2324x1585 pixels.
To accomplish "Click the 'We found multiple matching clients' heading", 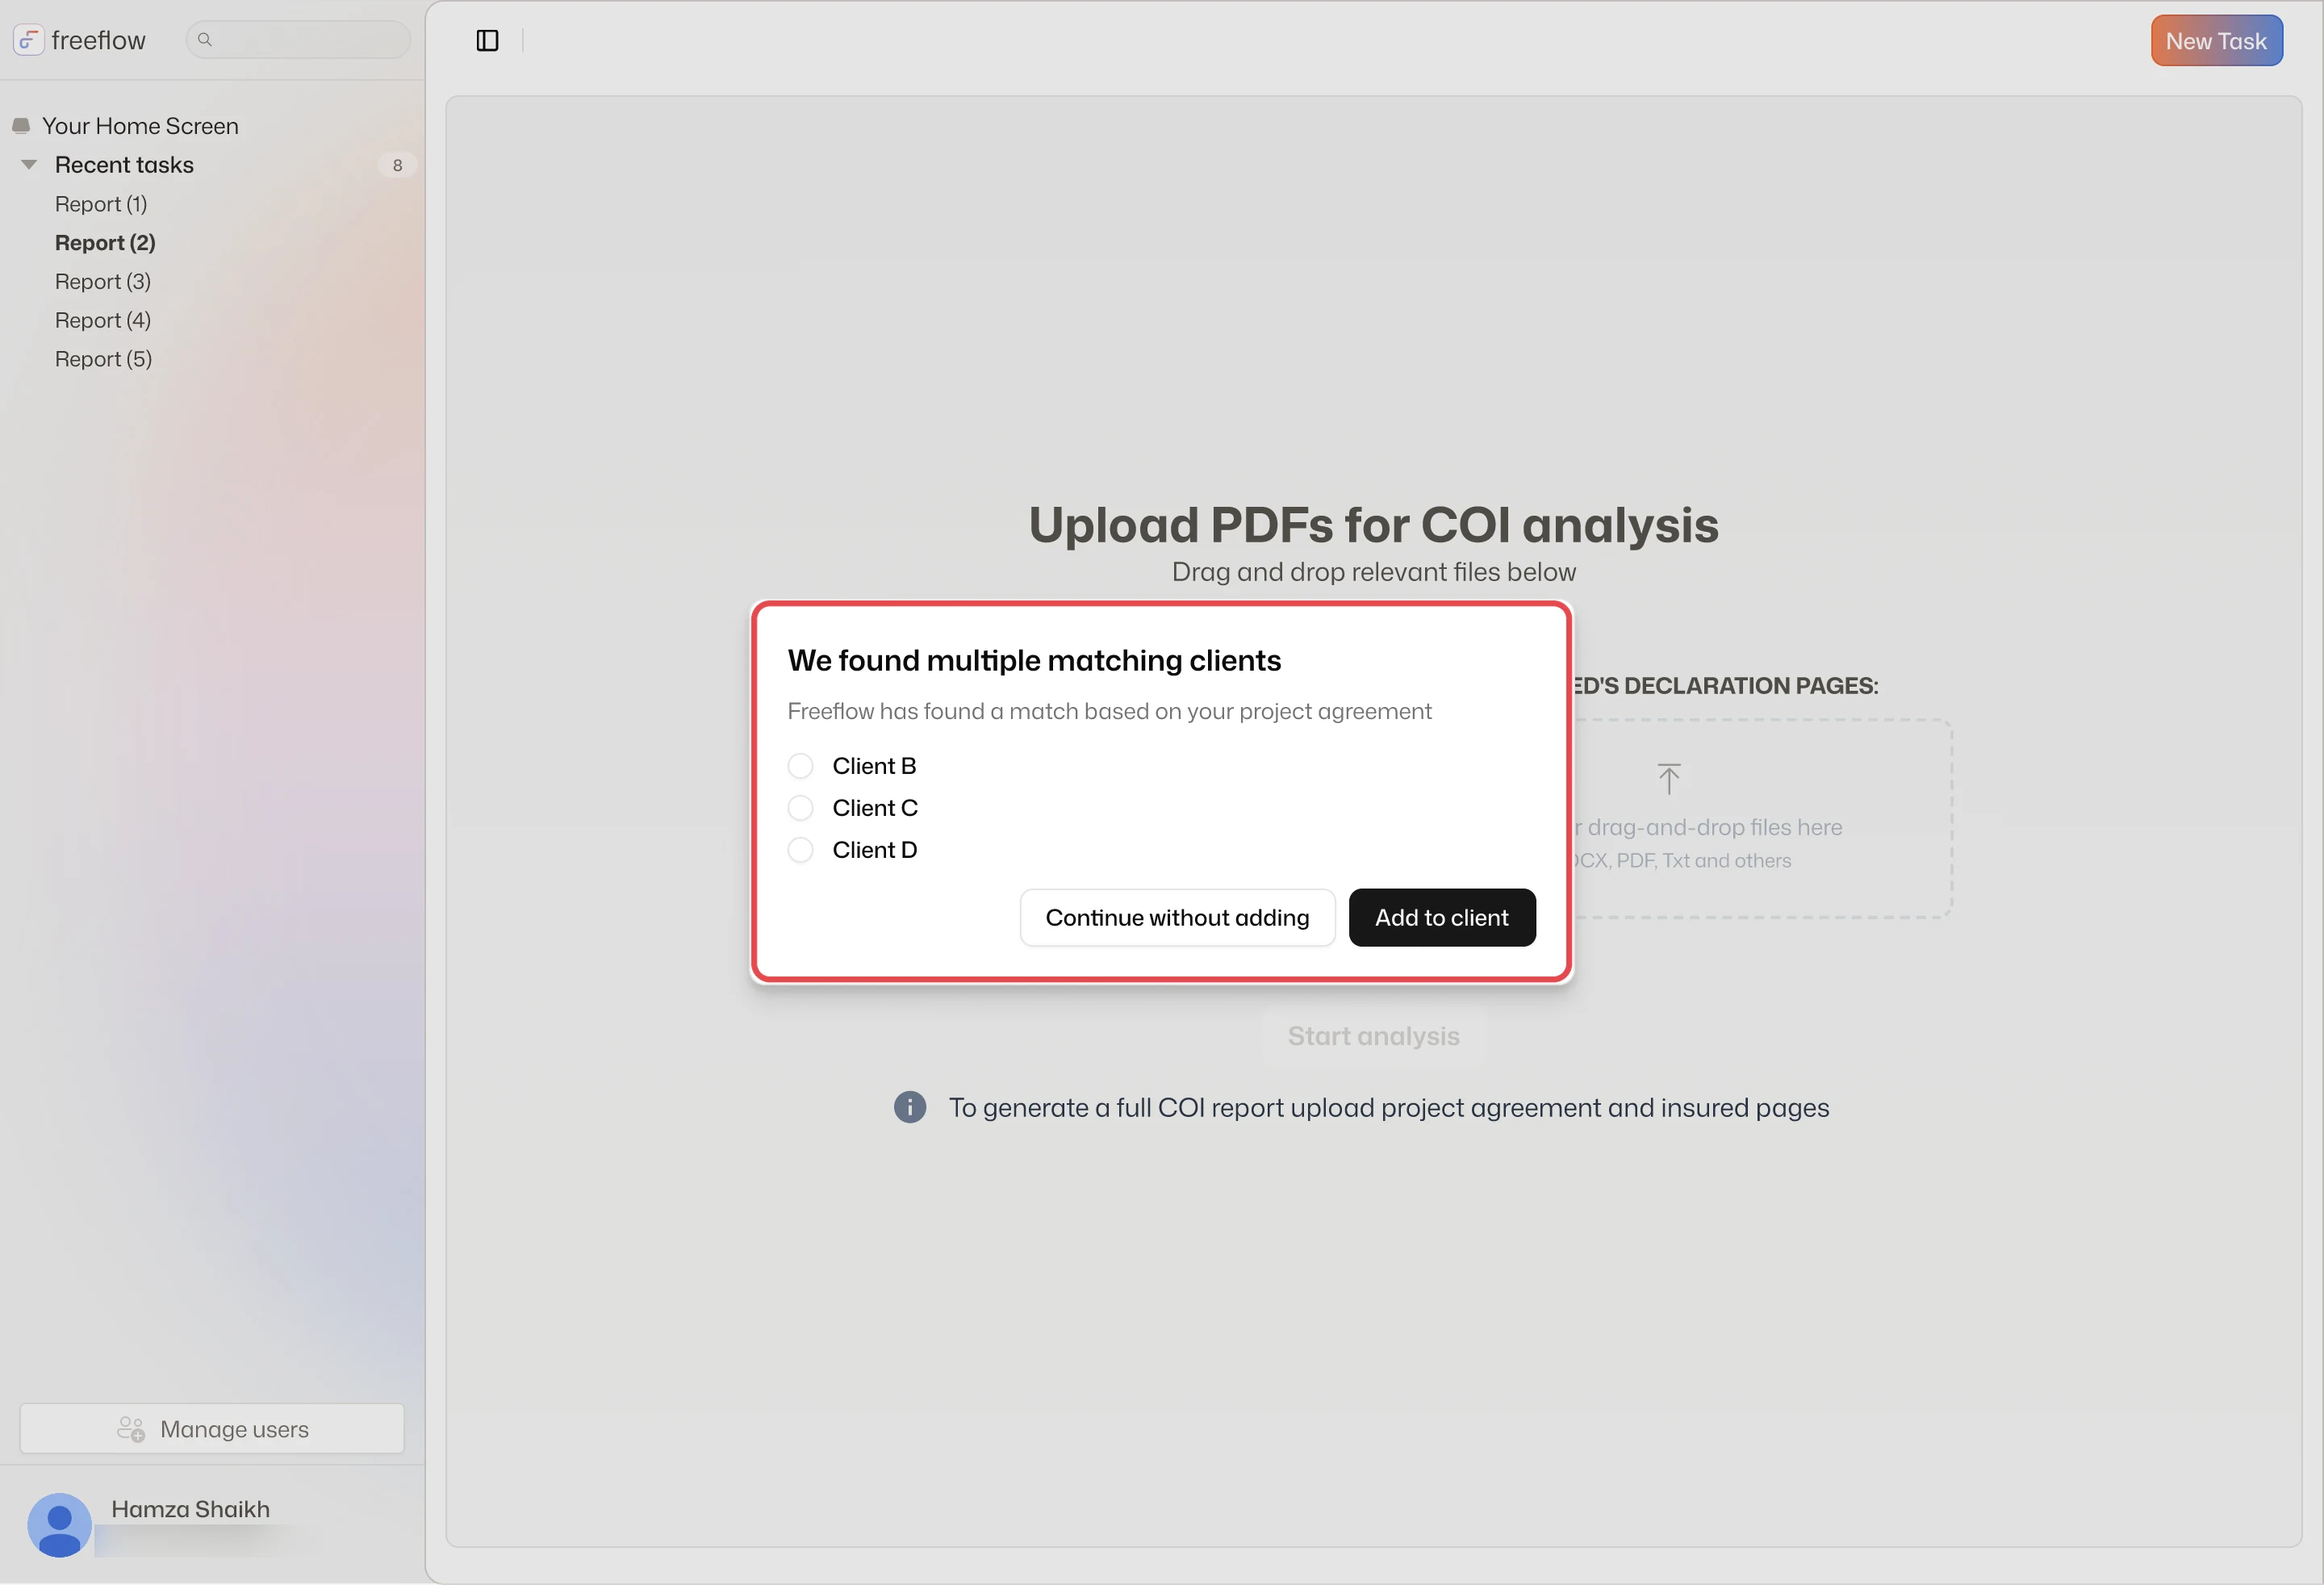I will (1034, 661).
